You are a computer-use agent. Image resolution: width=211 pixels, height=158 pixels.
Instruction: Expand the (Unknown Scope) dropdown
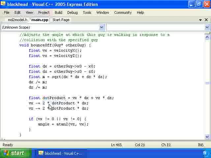[x=102, y=27]
